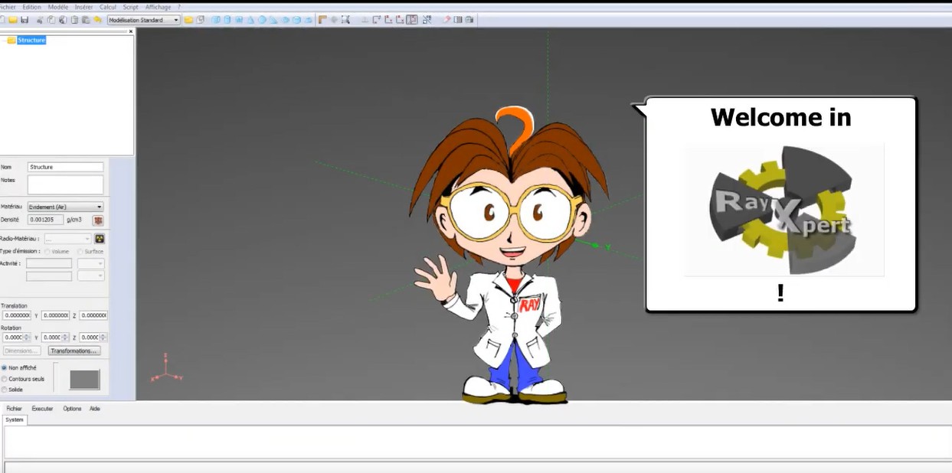Click the X translation field
The image size is (952, 473).
16,315
